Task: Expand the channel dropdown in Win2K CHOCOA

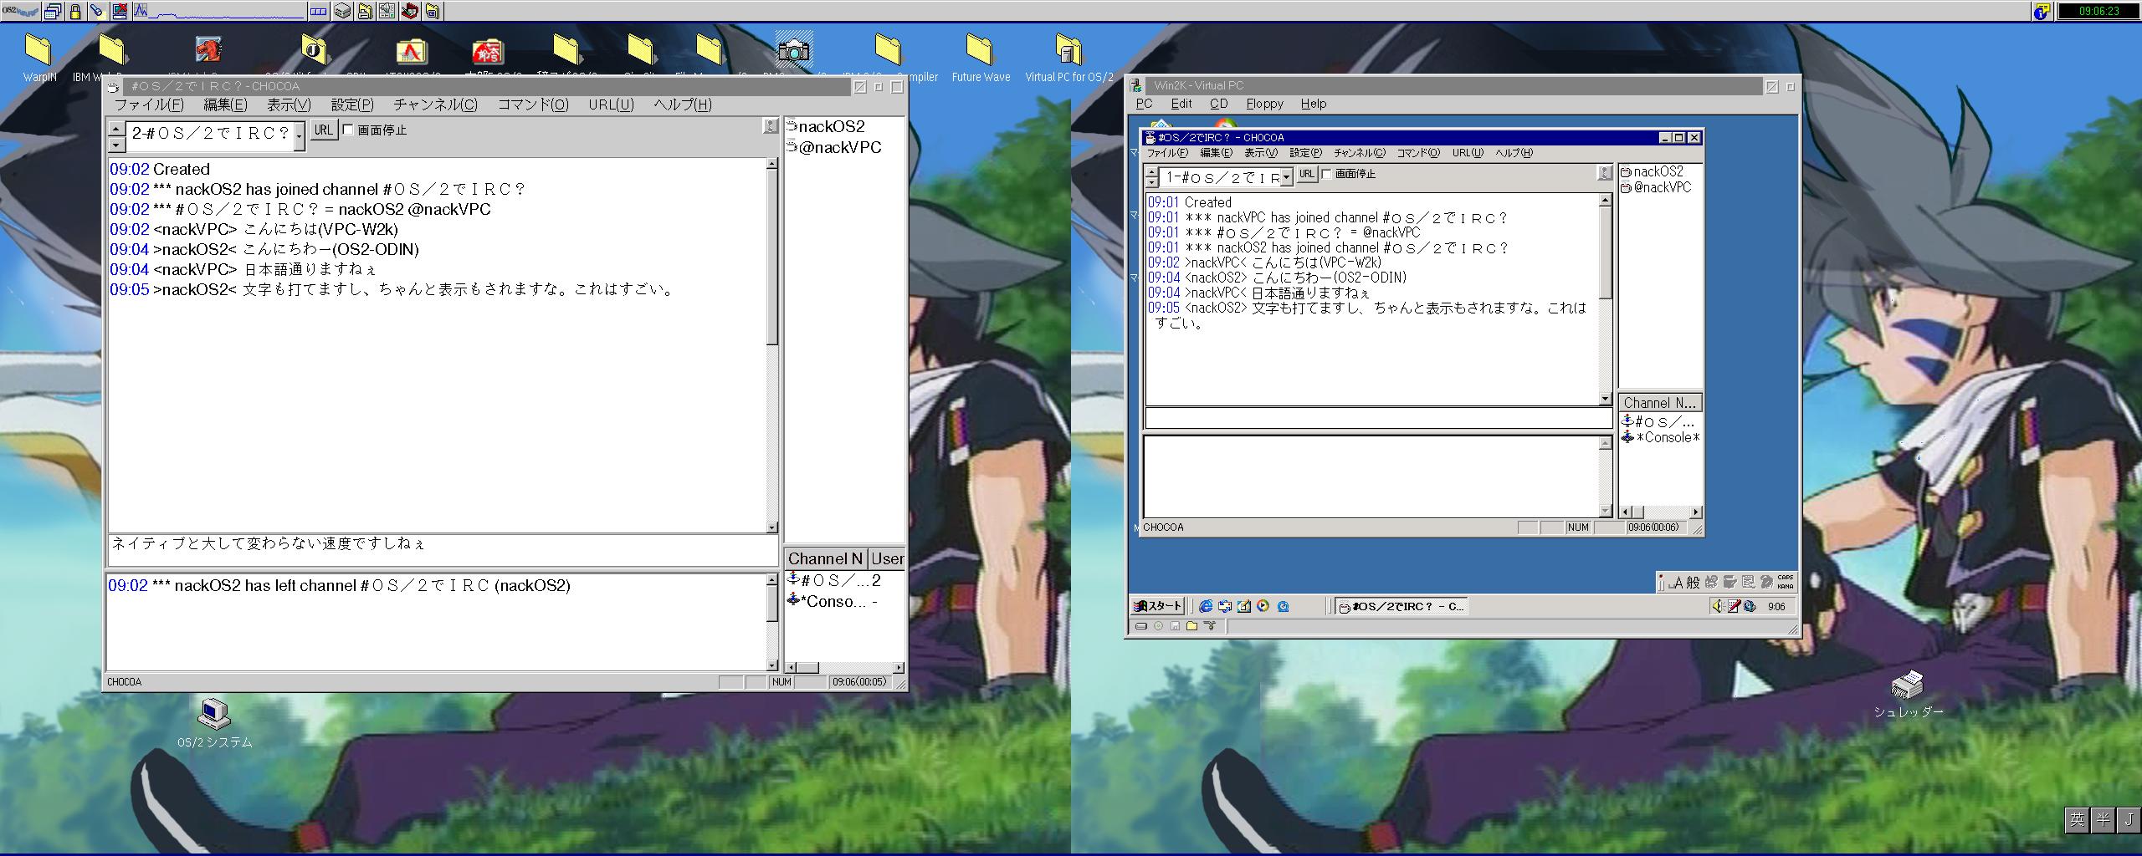Action: [x=1286, y=176]
